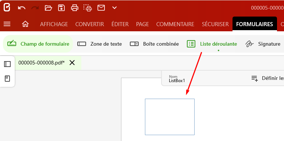Open the print selection icon
Viewport: 284px width, 141px height.
coord(88,8)
